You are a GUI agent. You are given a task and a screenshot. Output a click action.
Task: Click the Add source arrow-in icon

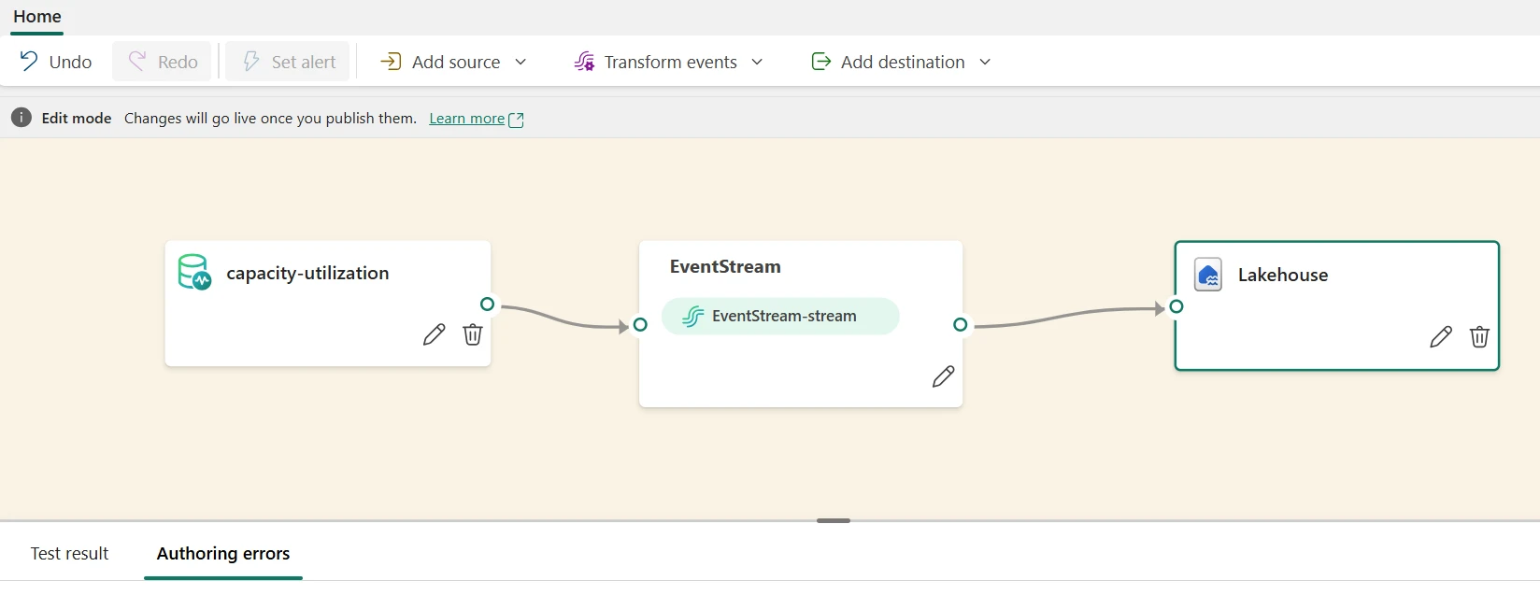coord(391,62)
